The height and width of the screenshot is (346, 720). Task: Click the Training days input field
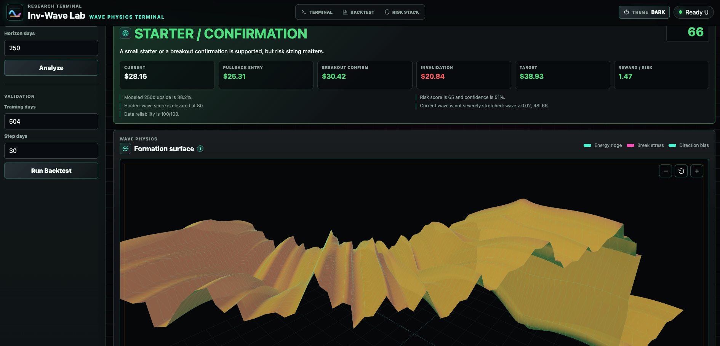51,121
